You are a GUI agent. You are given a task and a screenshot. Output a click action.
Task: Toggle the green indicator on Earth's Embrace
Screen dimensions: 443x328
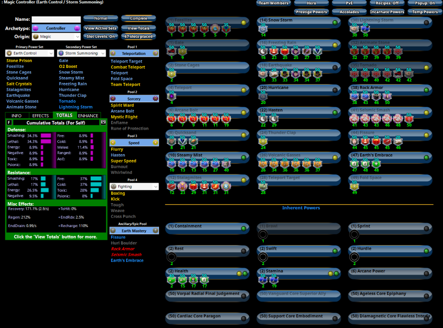[426, 155]
